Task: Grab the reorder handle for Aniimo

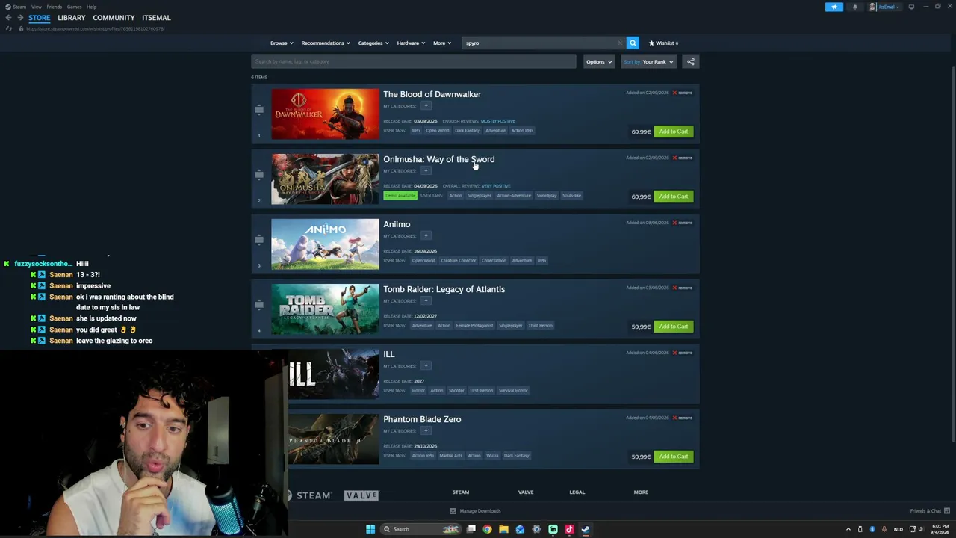Action: 259,240
